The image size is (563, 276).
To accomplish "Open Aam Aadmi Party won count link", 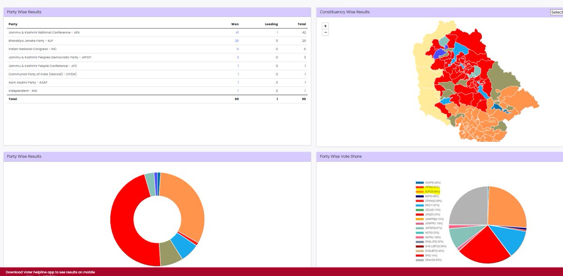I will [238, 82].
